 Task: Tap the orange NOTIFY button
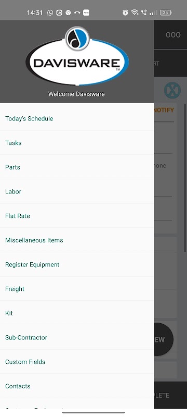[164, 110]
